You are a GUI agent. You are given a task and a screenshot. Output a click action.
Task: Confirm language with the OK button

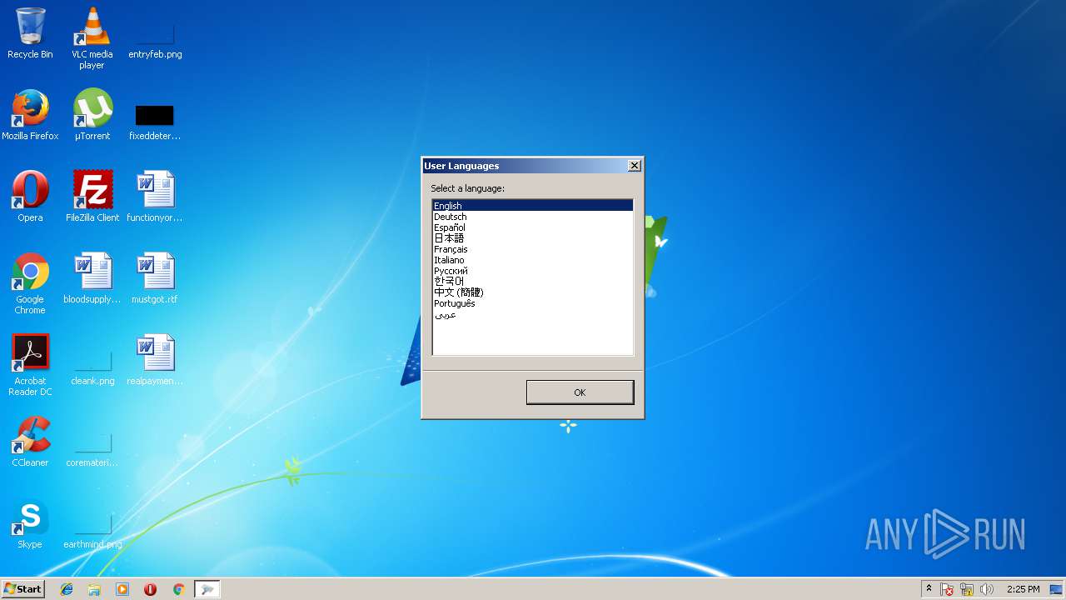click(x=580, y=392)
